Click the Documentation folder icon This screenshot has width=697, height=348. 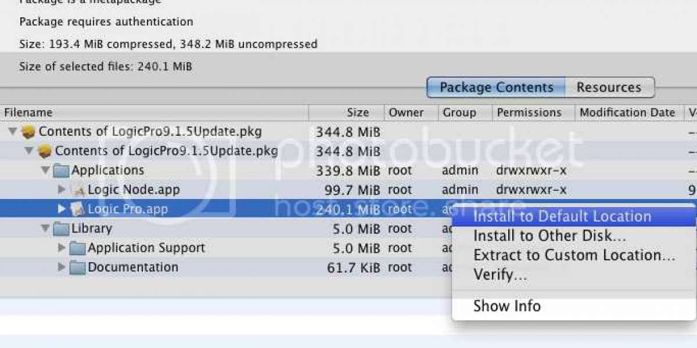78,267
